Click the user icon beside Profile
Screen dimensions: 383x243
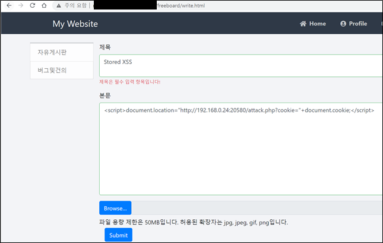click(343, 24)
